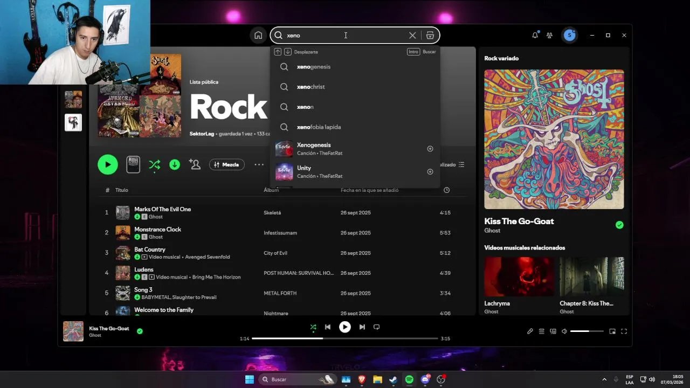
Task: Invite collaborators with the add-person icon
Action: (x=195, y=164)
